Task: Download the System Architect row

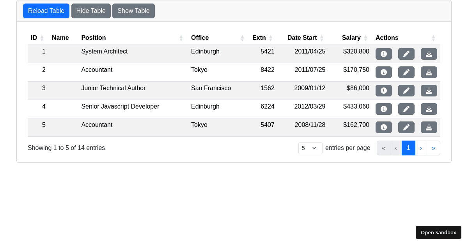Action: 429,54
